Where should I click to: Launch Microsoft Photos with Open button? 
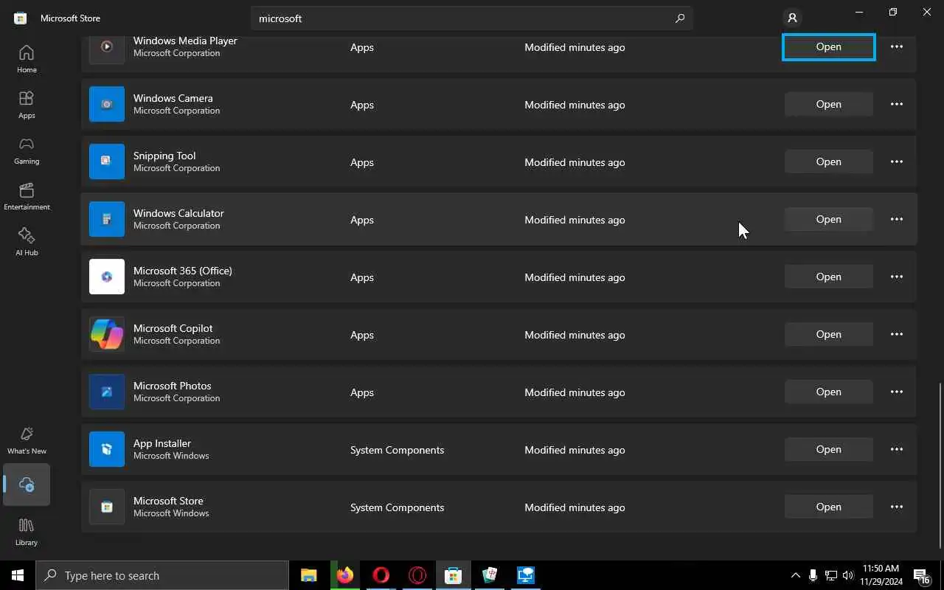tap(829, 392)
